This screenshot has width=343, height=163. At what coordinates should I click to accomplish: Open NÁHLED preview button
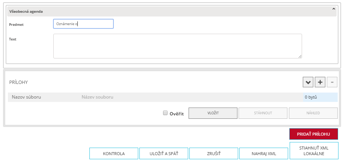[313, 113]
